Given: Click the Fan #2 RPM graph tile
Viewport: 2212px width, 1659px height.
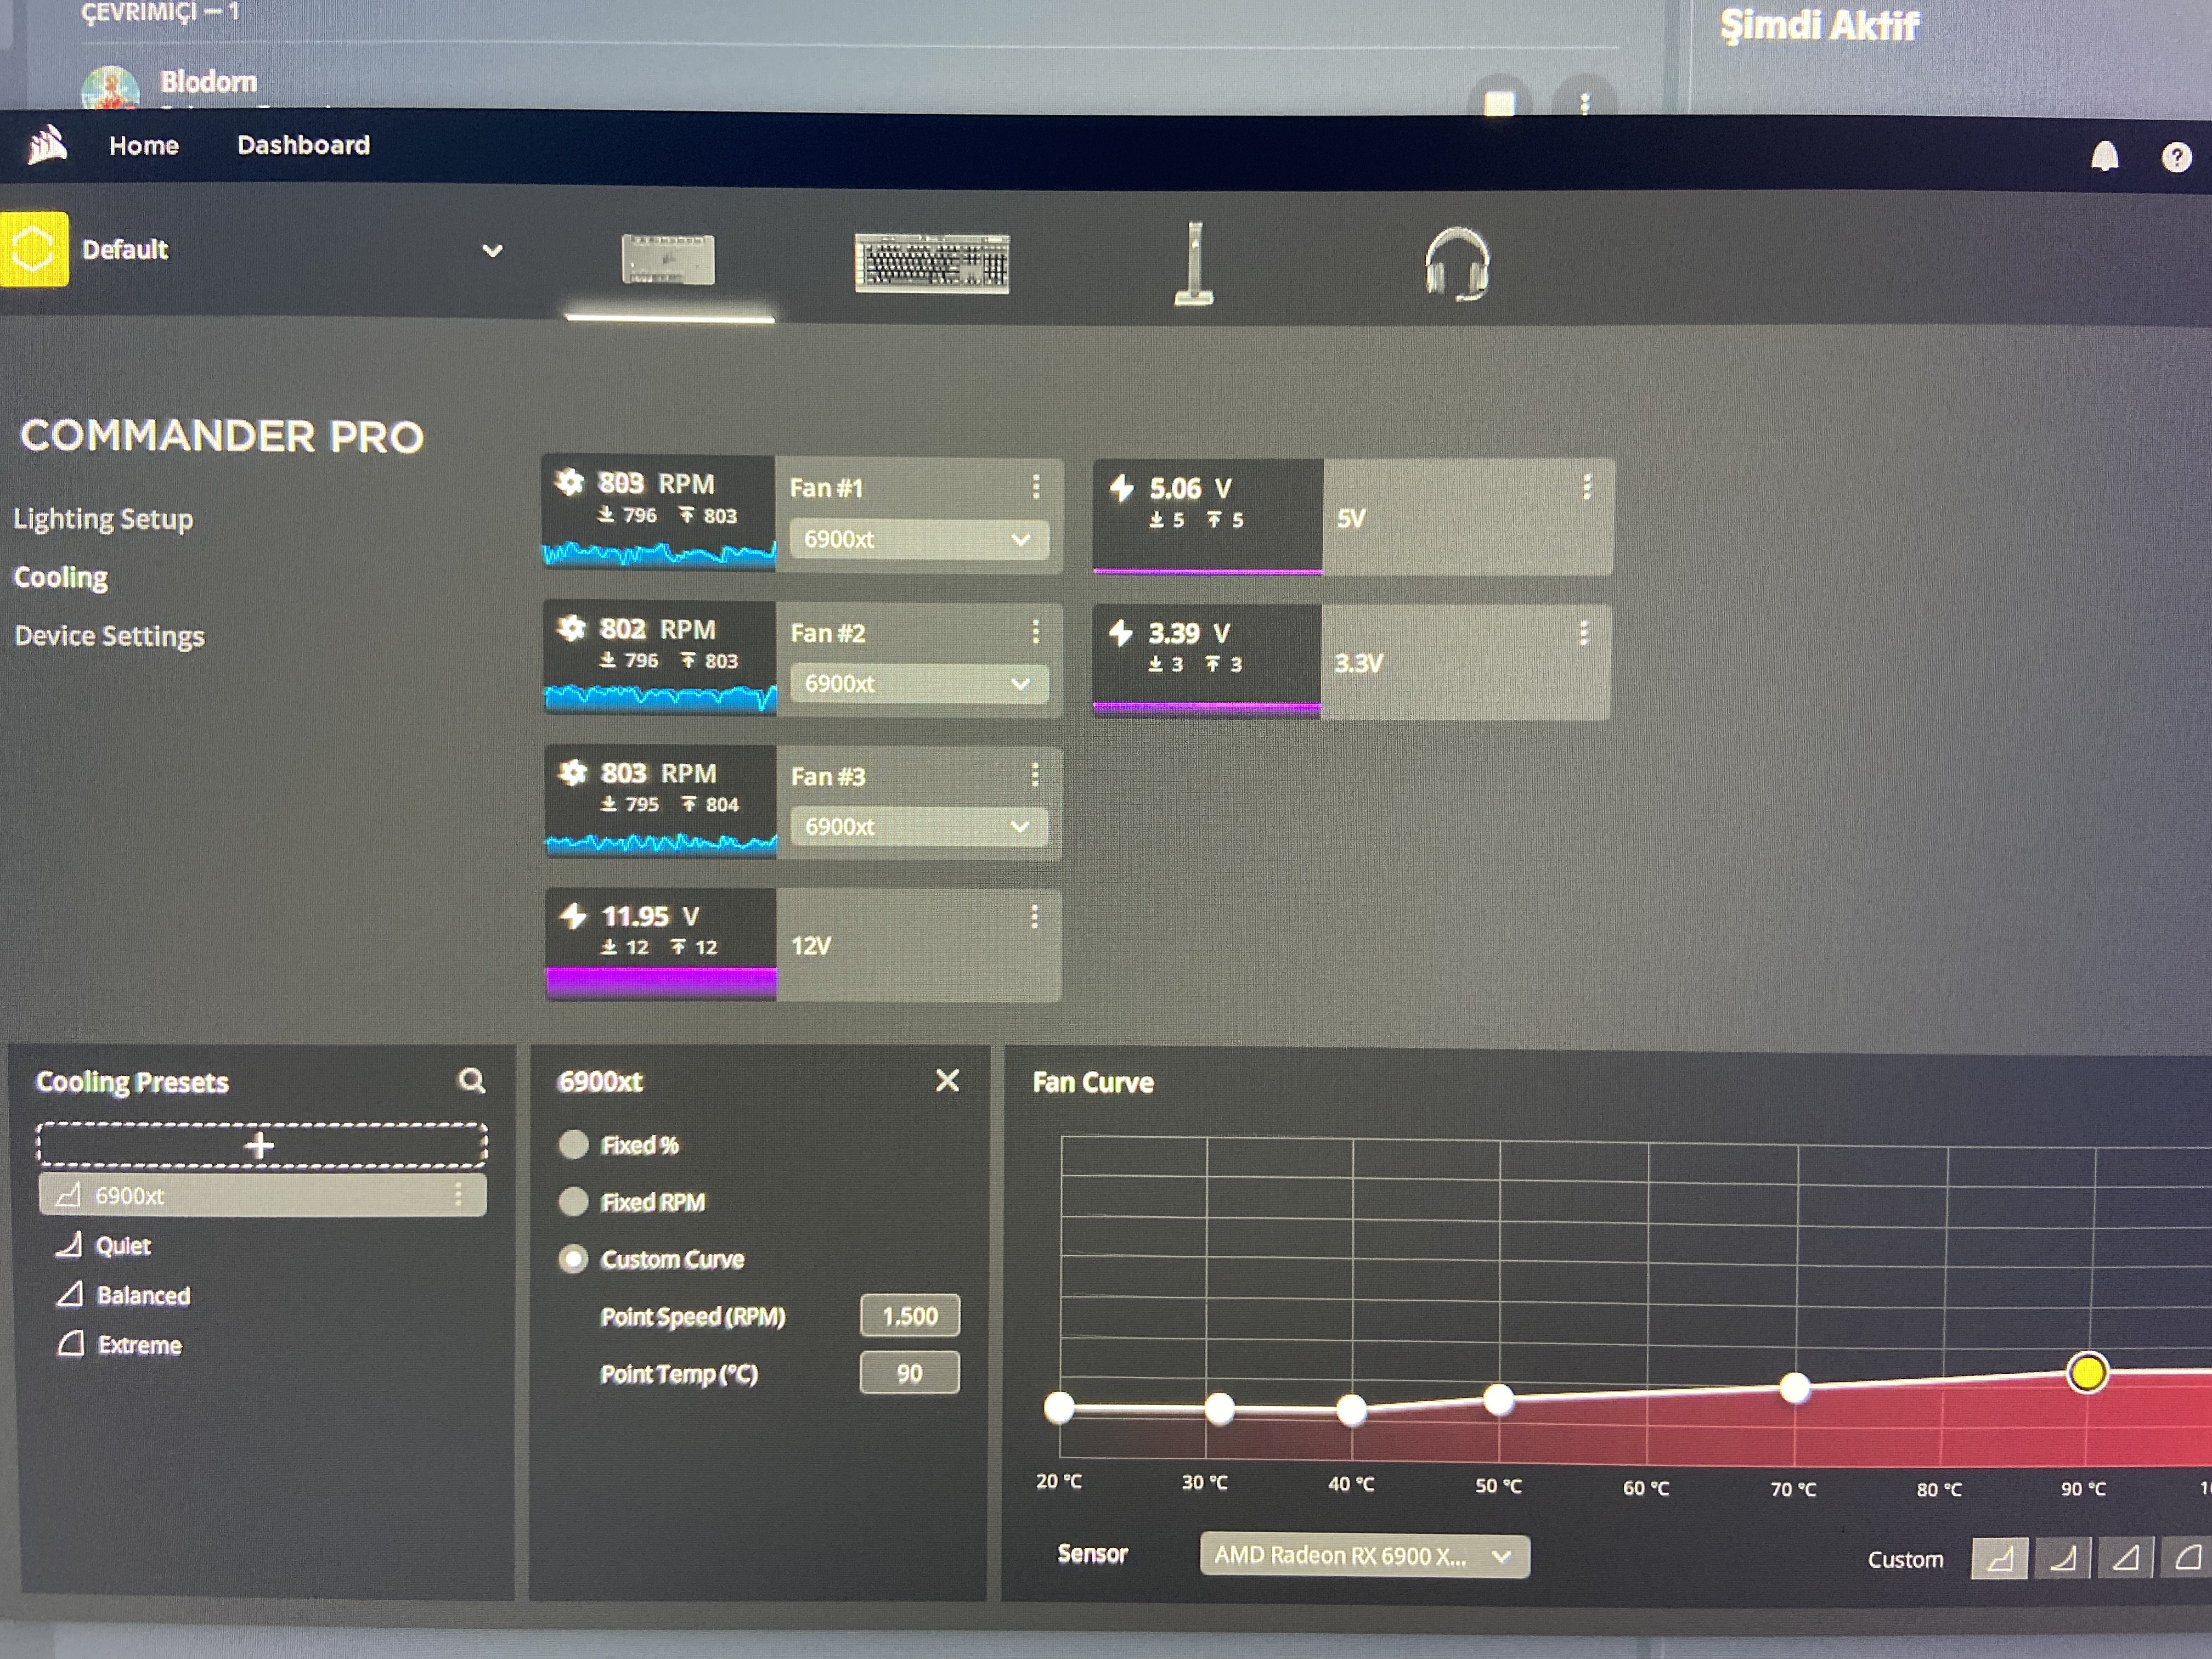Looking at the screenshot, I should click(660, 657).
